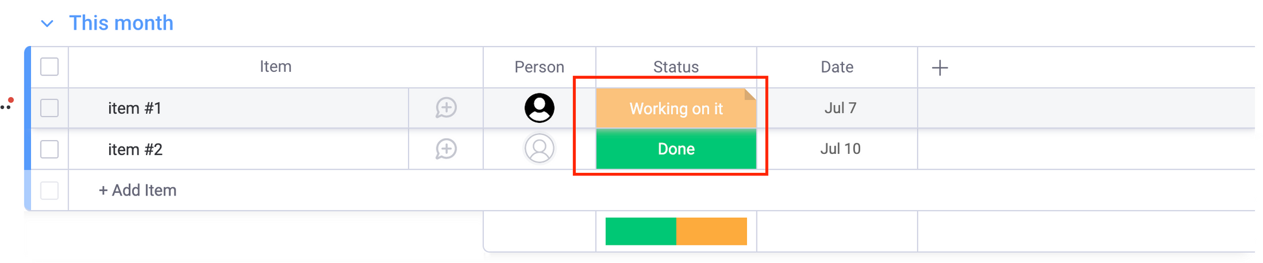This screenshot has width=1263, height=263.
Task: Check the box for item #1
Action: (49, 108)
